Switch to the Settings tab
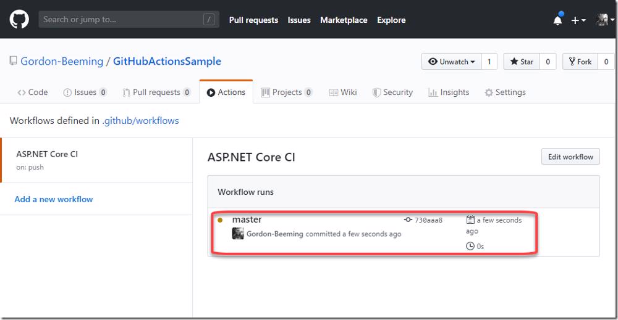Screen dimensions: 618x320 pos(505,92)
